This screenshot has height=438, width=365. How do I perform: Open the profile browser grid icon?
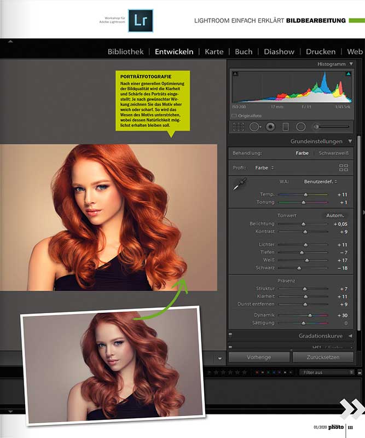(x=343, y=168)
